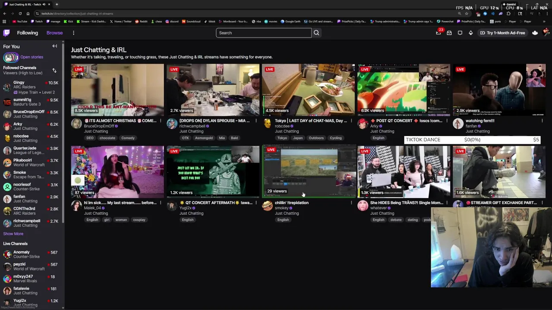Open the Kick bookmark
This screenshot has height=310, width=552.
pos(68,22)
